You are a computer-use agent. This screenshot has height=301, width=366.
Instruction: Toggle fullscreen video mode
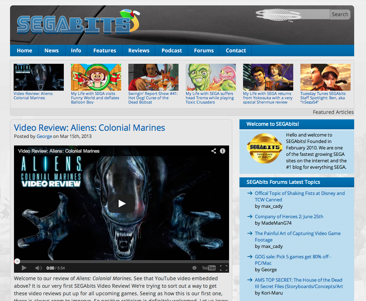[x=224, y=268]
